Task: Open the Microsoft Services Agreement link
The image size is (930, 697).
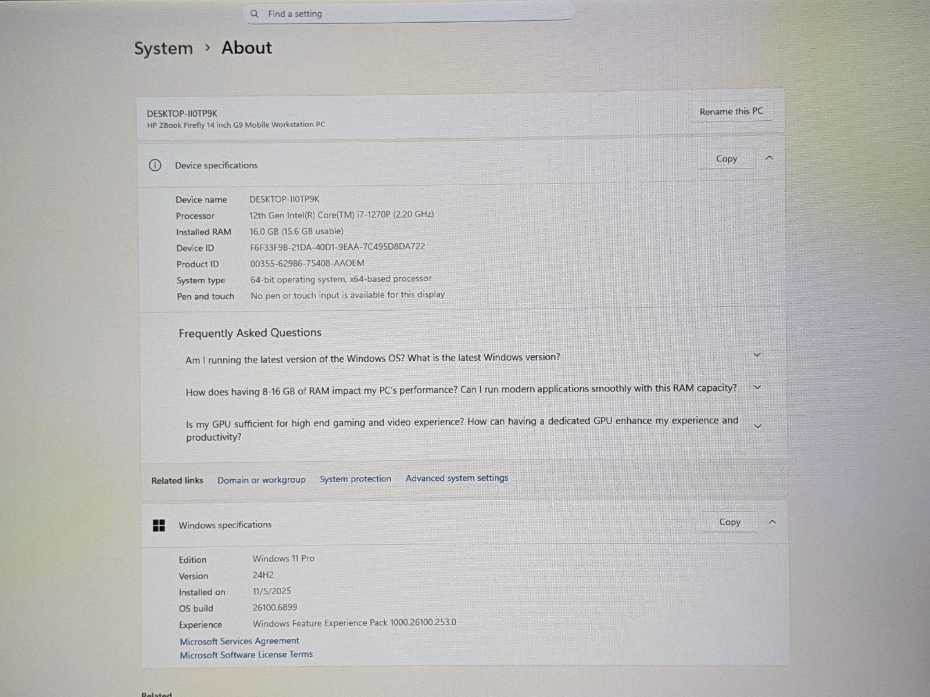Action: pos(239,641)
